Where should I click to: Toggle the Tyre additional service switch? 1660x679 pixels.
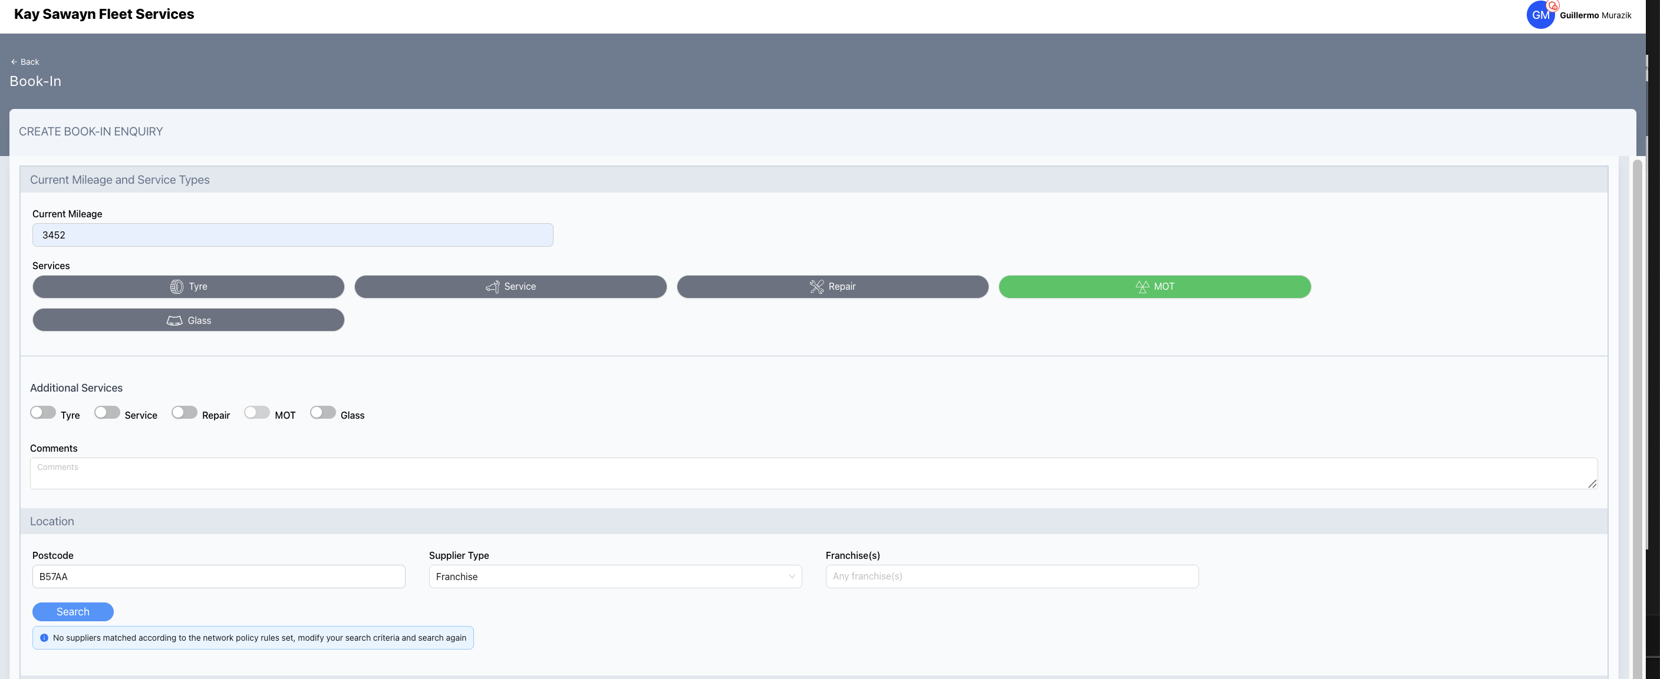43,412
